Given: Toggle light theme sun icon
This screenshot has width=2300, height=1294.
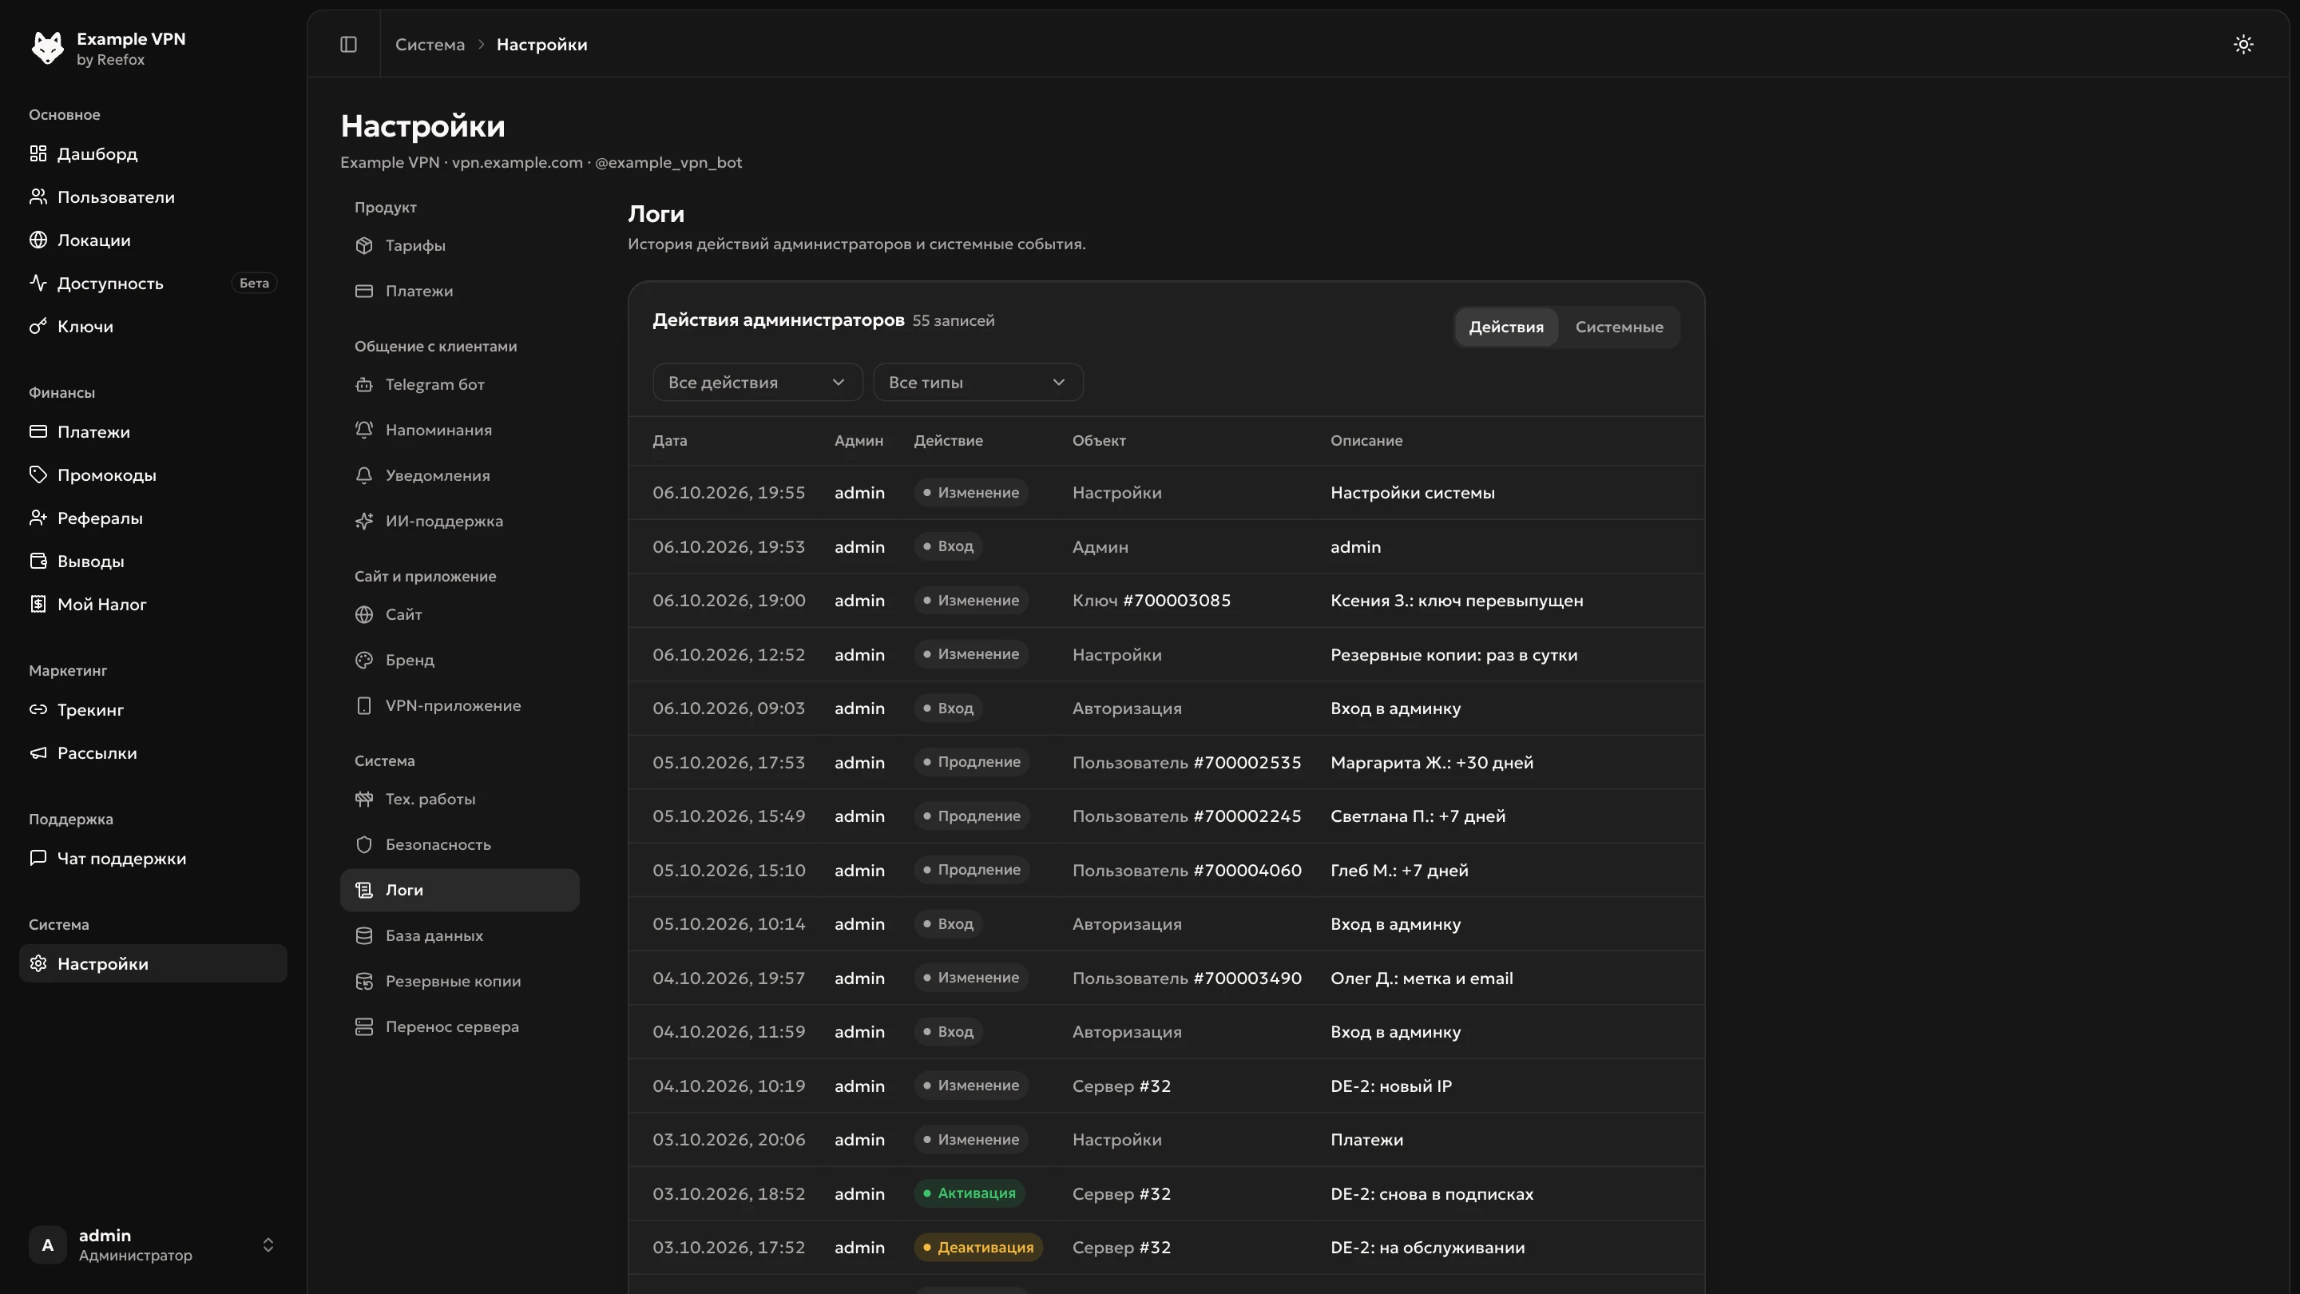Looking at the screenshot, I should tap(2242, 44).
